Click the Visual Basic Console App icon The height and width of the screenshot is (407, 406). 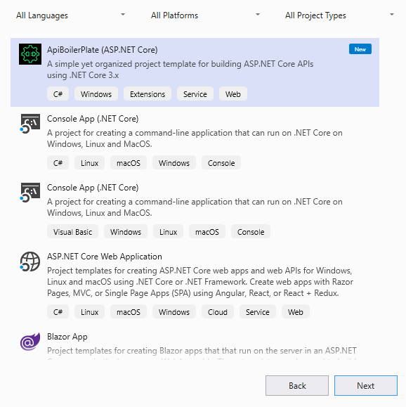(30, 193)
